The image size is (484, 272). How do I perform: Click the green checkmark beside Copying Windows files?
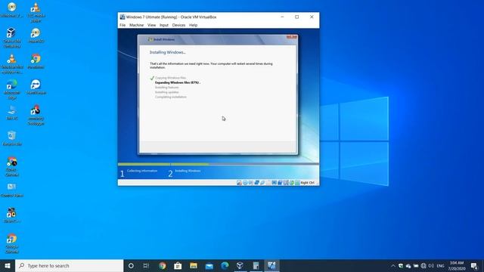152,78
